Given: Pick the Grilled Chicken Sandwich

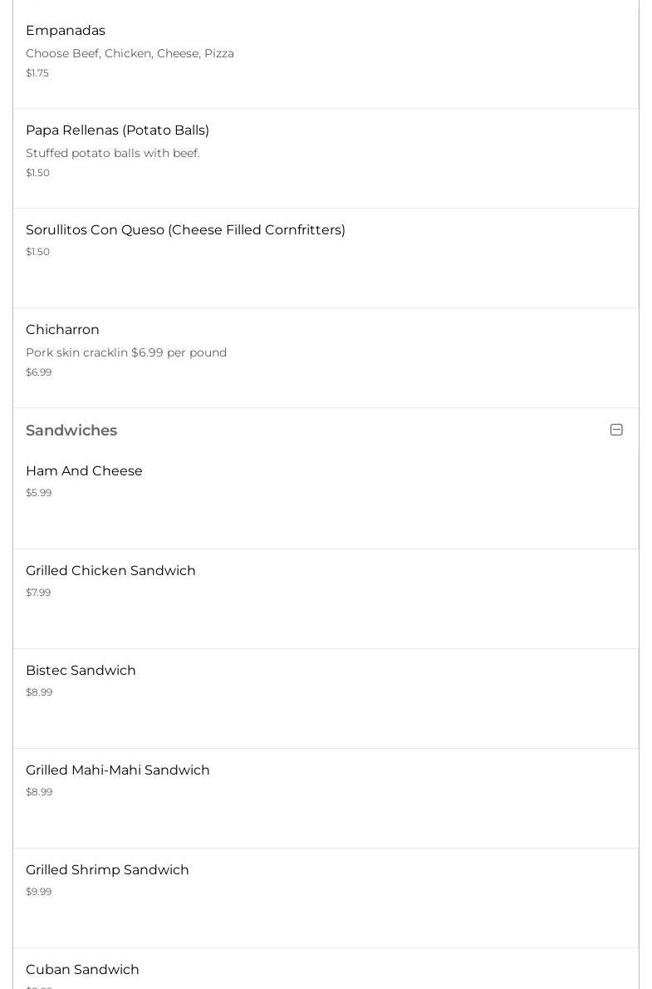Looking at the screenshot, I should coord(110,571).
